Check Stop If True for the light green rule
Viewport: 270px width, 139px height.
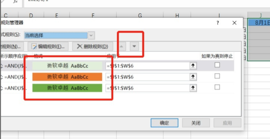click(217, 65)
